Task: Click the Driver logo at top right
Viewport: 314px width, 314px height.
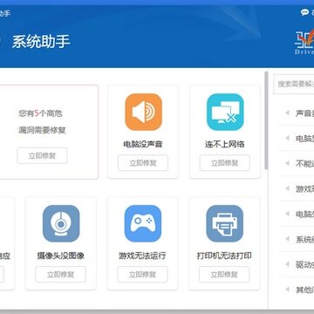Action: click(x=304, y=42)
